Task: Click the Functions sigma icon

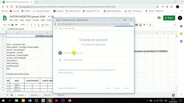Action: pyautogui.click(x=150, y=25)
